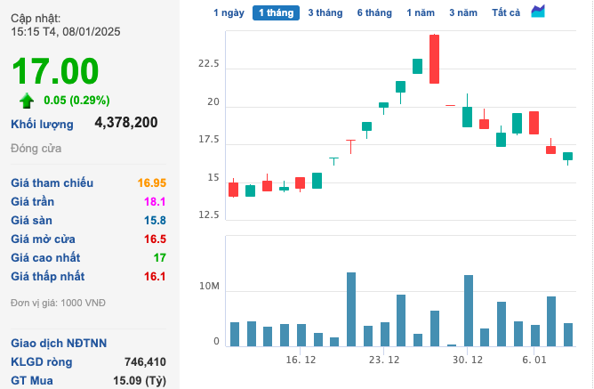Select the 1 tháng chart range

pos(275,12)
